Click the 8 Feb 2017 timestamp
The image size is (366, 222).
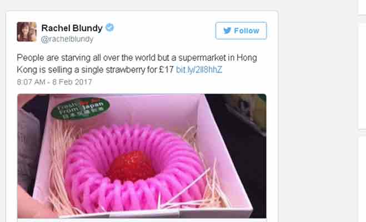coord(72,82)
